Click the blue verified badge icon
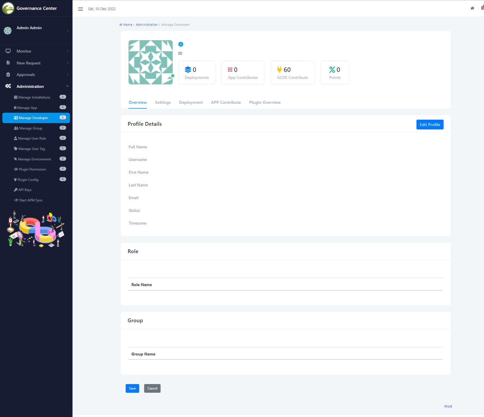484x417 pixels. click(x=181, y=44)
